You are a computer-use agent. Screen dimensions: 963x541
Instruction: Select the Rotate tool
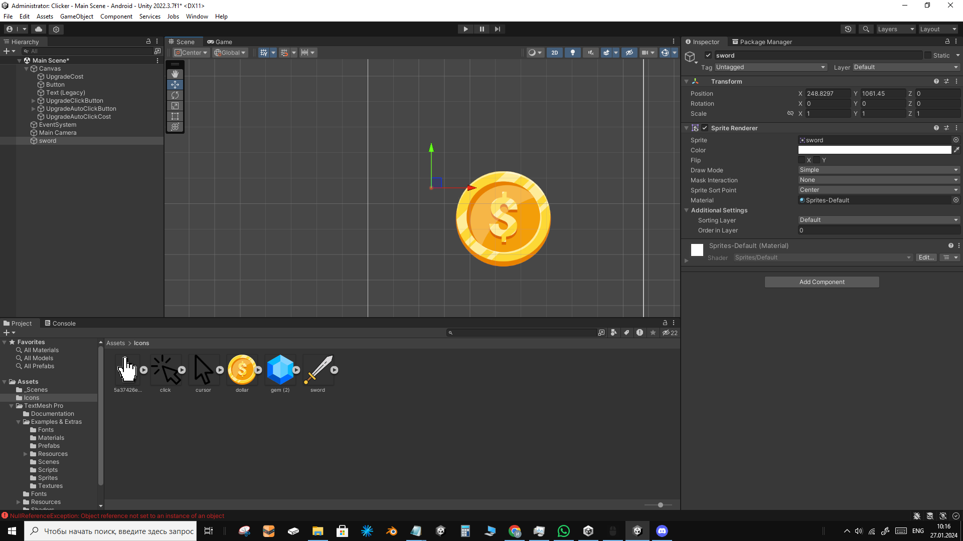[x=175, y=95]
